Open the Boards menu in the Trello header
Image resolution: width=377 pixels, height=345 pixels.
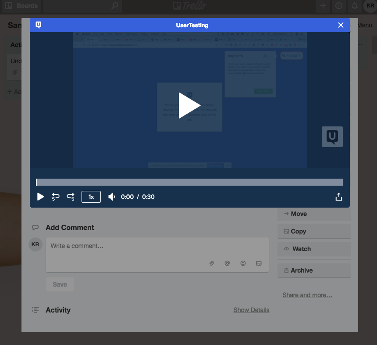21,6
